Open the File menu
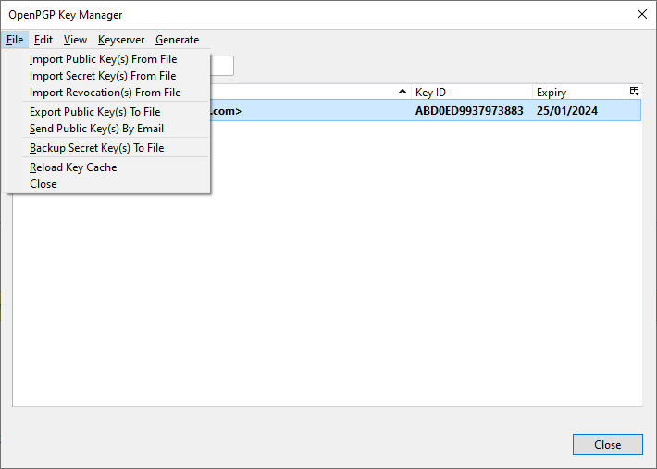The height and width of the screenshot is (469, 657). tap(15, 40)
